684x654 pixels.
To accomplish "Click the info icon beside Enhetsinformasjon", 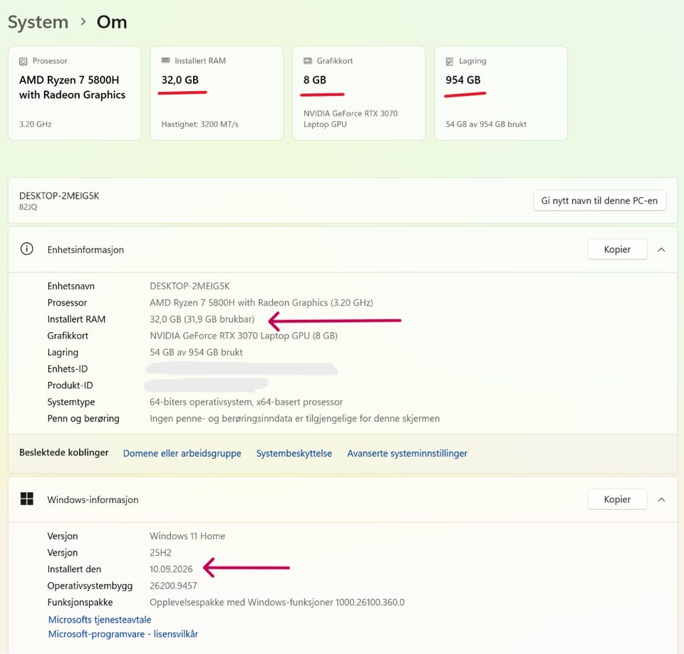I will tap(26, 249).
